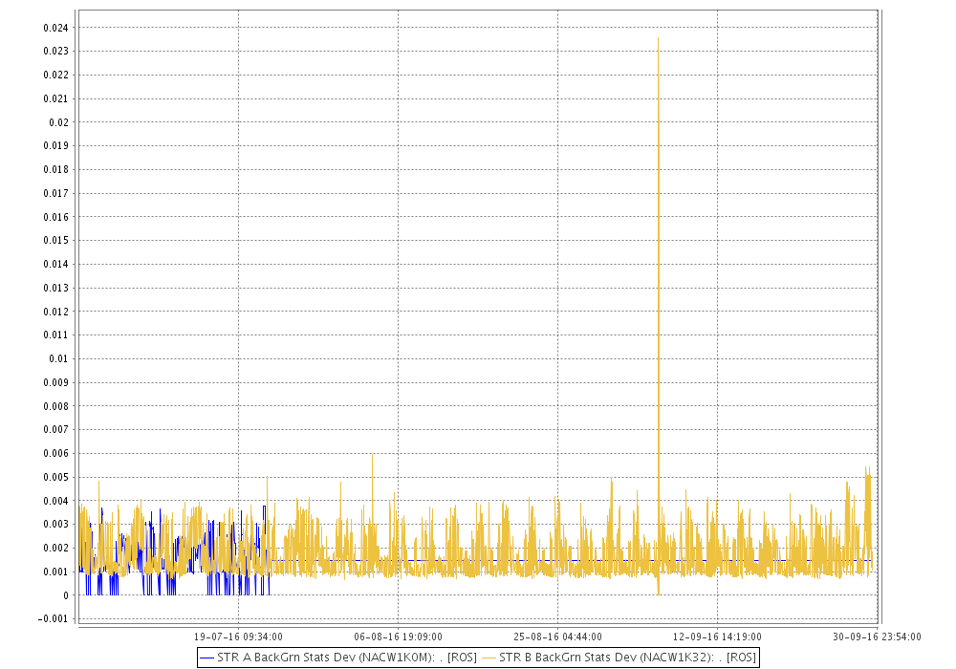The height and width of the screenshot is (669, 956).
Task: Click the peak of the tall yellow spike
Action: pyautogui.click(x=658, y=37)
